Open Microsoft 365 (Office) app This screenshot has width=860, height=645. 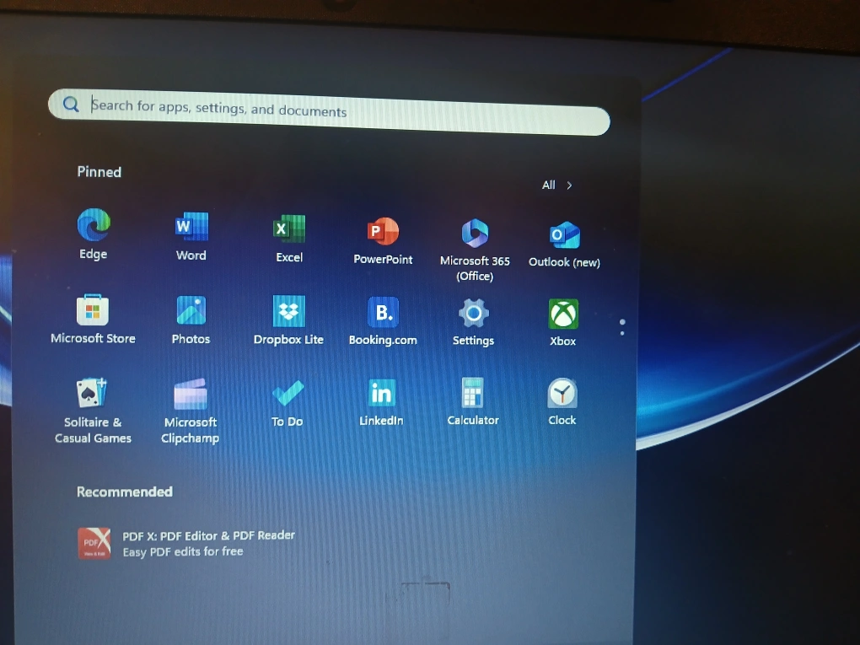tap(475, 233)
